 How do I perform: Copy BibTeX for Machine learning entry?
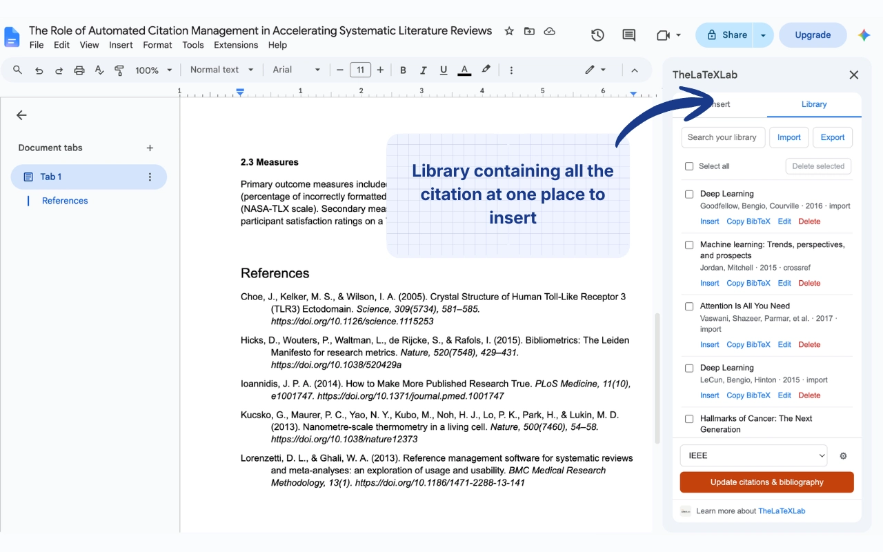(748, 283)
